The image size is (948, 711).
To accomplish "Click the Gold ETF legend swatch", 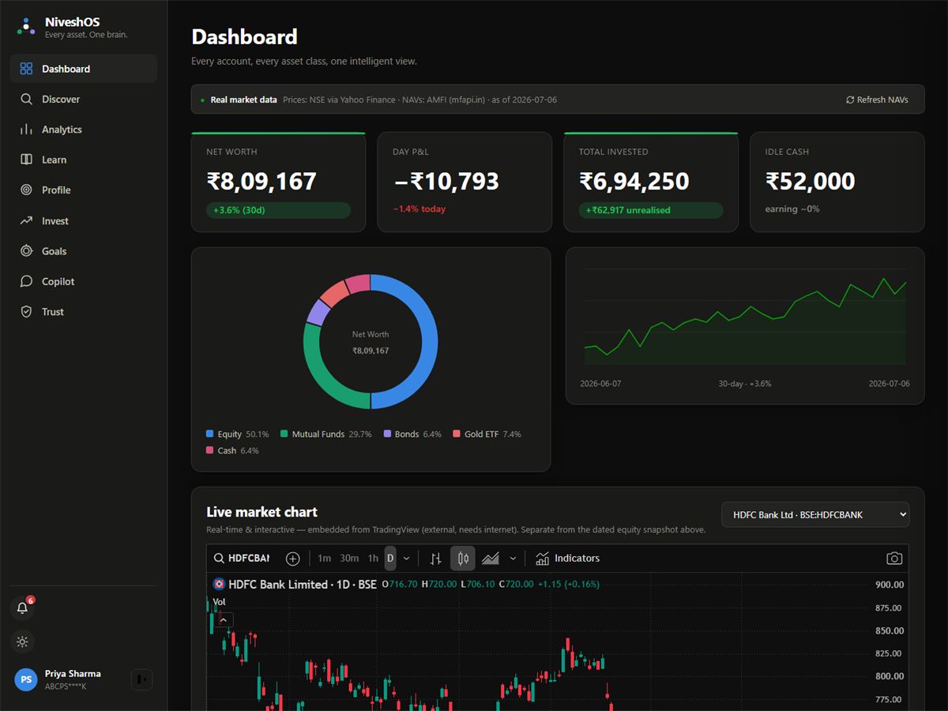I will tap(457, 434).
